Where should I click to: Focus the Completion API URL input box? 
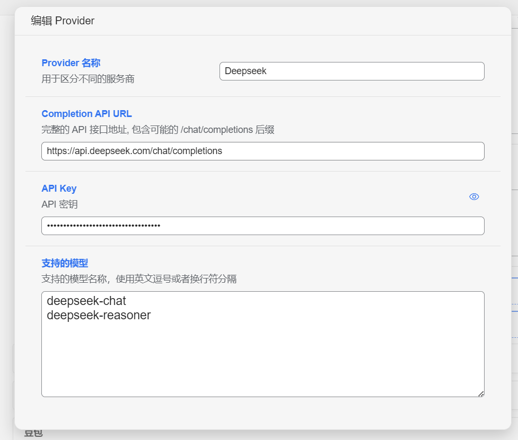coord(262,151)
